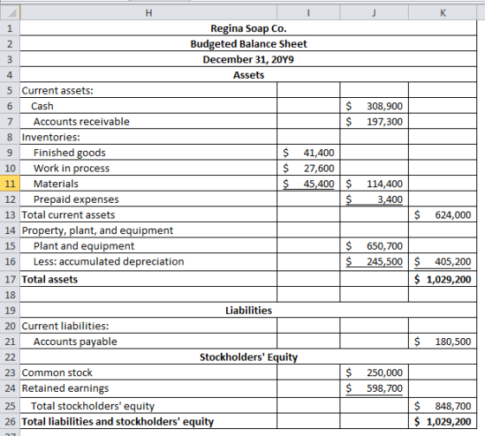The height and width of the screenshot is (436, 485).
Task: Select row 11 header
Action: click(10, 184)
